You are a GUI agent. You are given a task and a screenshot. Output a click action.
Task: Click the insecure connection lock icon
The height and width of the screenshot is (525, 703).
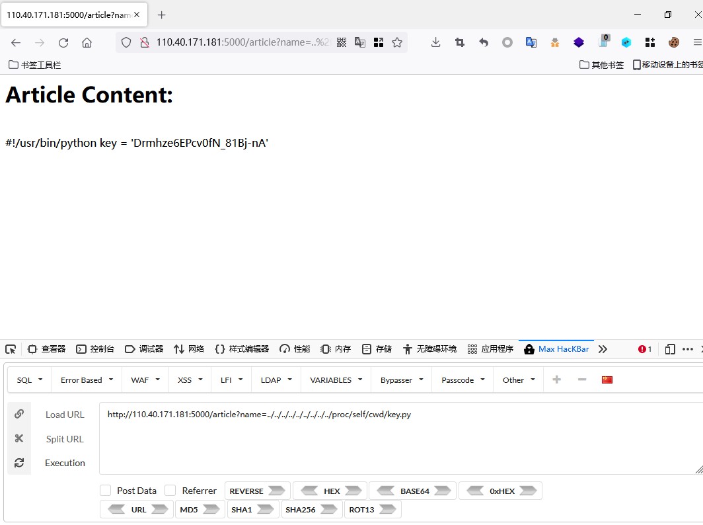(144, 42)
